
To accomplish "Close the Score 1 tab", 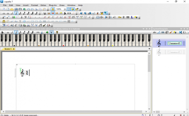I will click(x=14, y=49).
